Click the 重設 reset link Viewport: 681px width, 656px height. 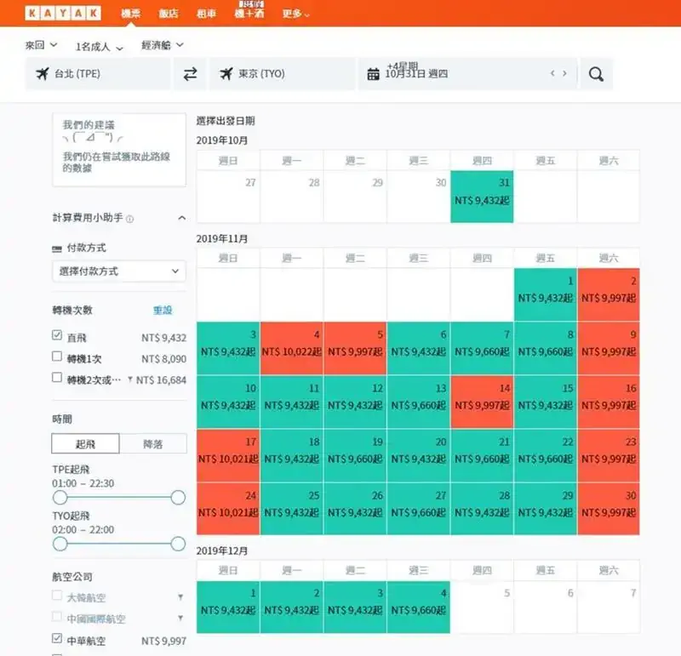163,311
